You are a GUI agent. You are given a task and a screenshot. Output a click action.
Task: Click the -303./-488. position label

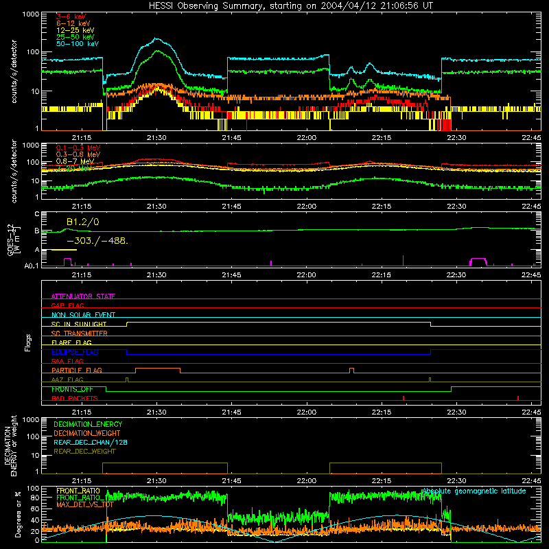click(97, 241)
